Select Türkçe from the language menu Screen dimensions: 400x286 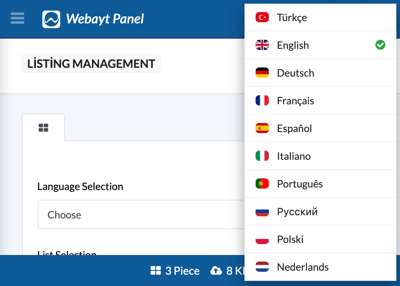click(x=292, y=17)
